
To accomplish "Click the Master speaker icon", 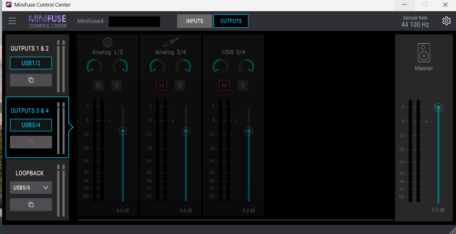I will point(424,53).
